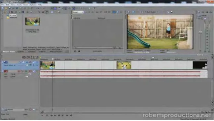Viewport: 214px width, 121px height.
Task: Click audio track FX icon
Action: click(26, 71)
